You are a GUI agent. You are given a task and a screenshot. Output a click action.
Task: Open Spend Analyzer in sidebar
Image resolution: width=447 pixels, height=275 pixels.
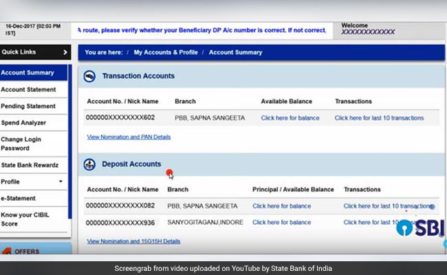[24, 122]
